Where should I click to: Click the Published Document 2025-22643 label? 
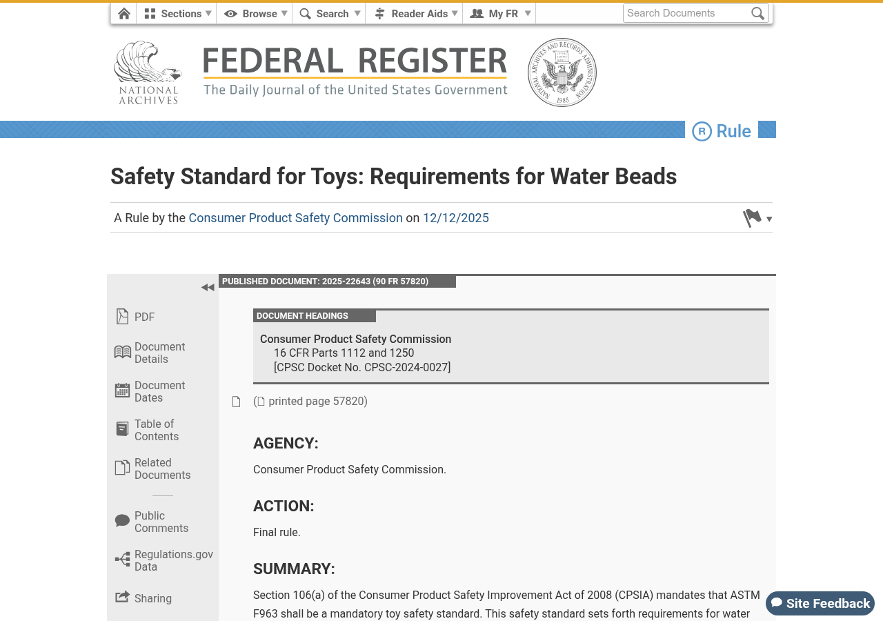click(x=337, y=282)
